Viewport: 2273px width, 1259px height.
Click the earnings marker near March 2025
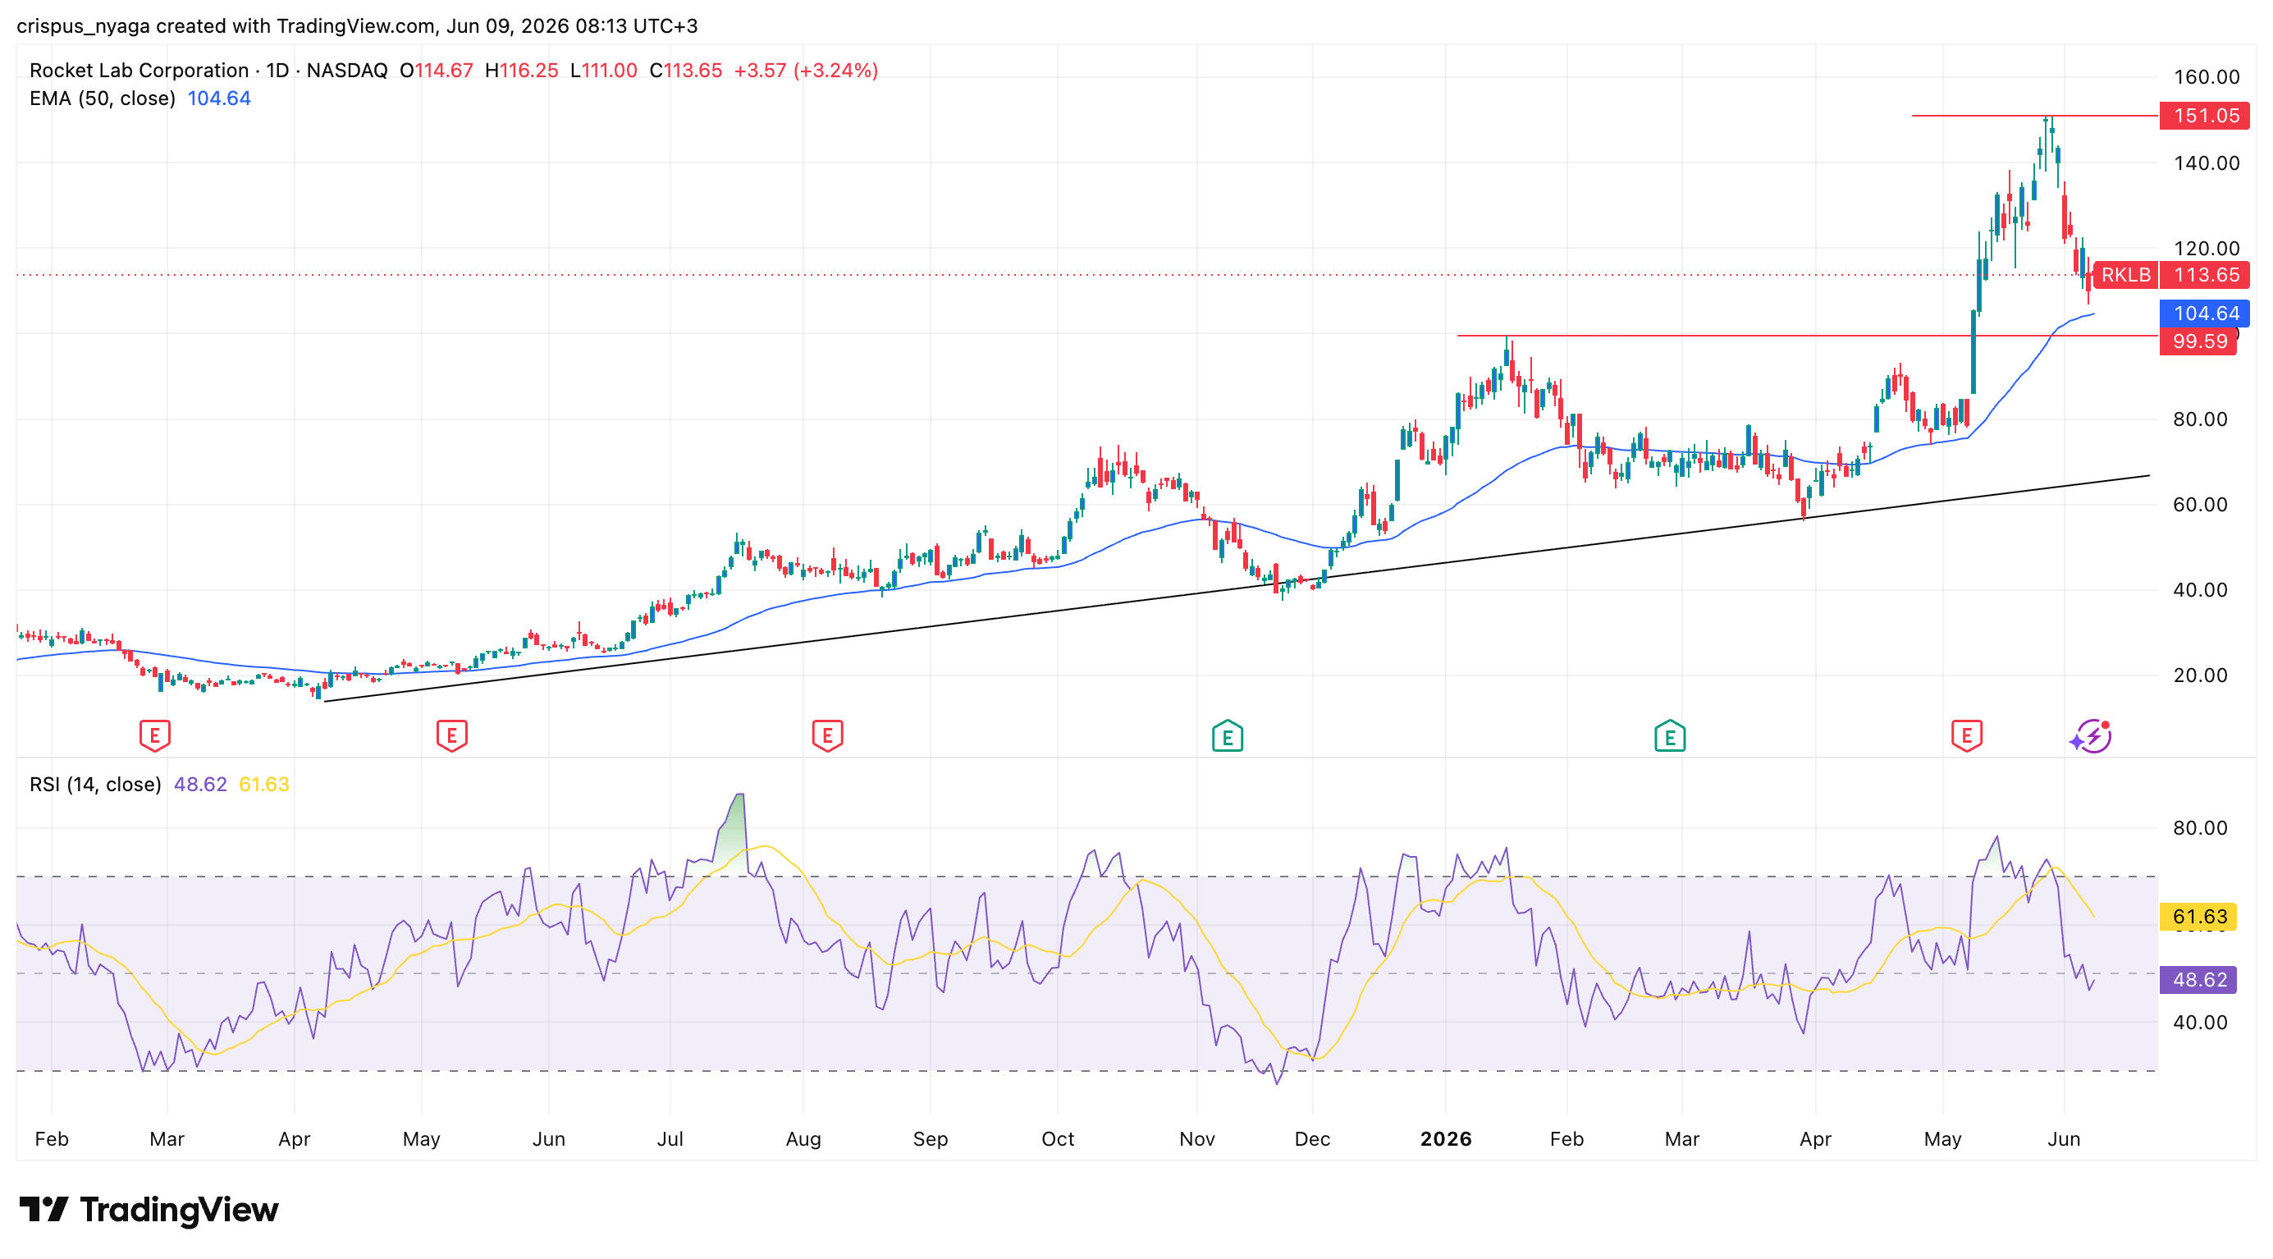coord(154,735)
